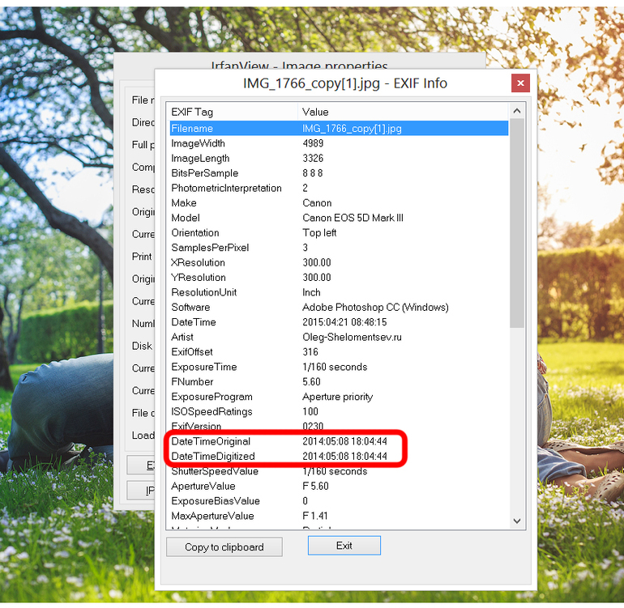Click the Value column header
Viewport: 624px width, 608px height.
coord(403,112)
